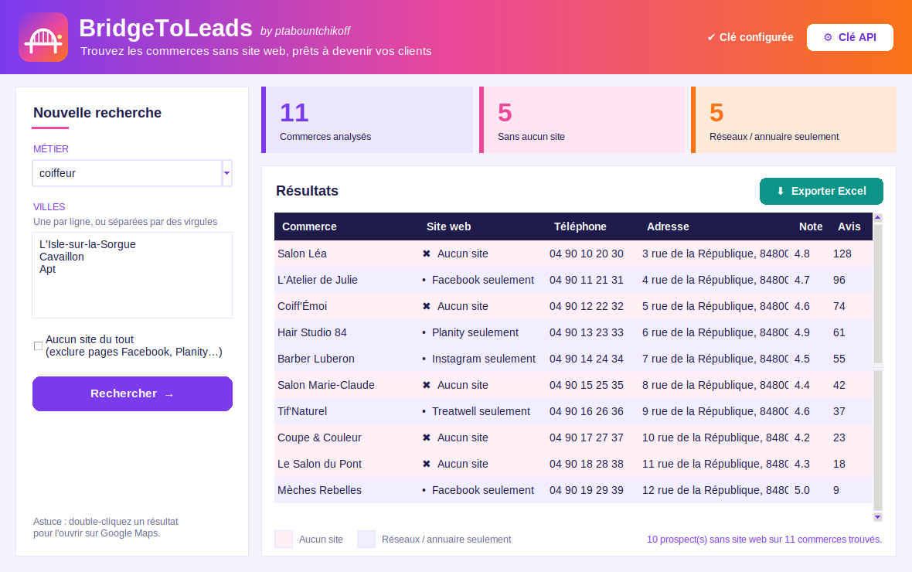912x572 pixels.
Task: Click 'Planity seulement' in Hair Studio 84 row
Action: [475, 332]
